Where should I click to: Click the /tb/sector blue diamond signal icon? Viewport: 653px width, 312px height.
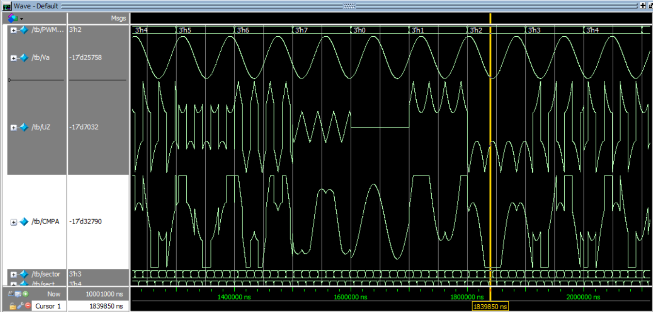tap(23, 274)
